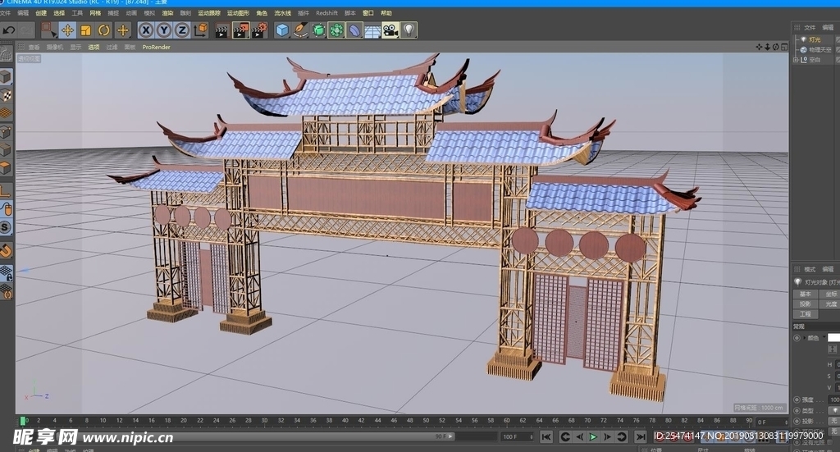Open Edit Render Settings icon

pyautogui.click(x=259, y=30)
